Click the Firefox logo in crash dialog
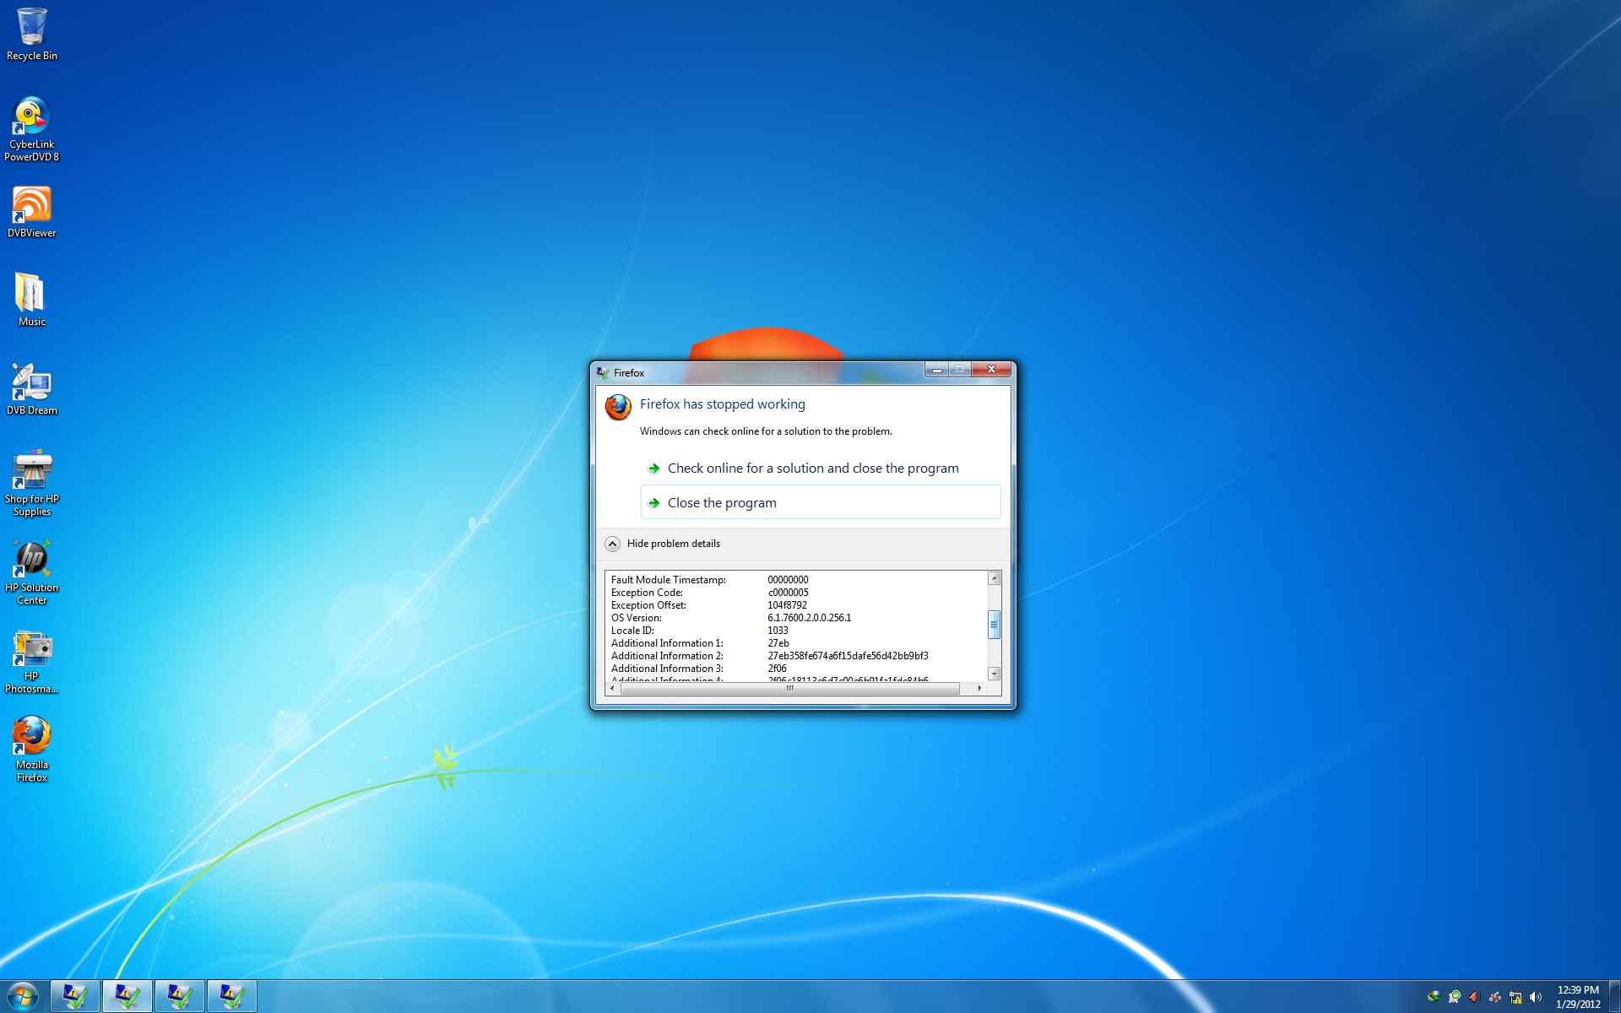This screenshot has width=1621, height=1013. tap(618, 407)
